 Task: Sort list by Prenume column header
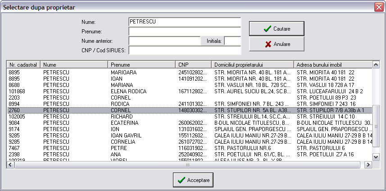tap(142, 64)
